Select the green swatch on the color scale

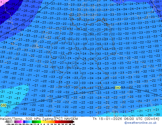coord(36,122)
